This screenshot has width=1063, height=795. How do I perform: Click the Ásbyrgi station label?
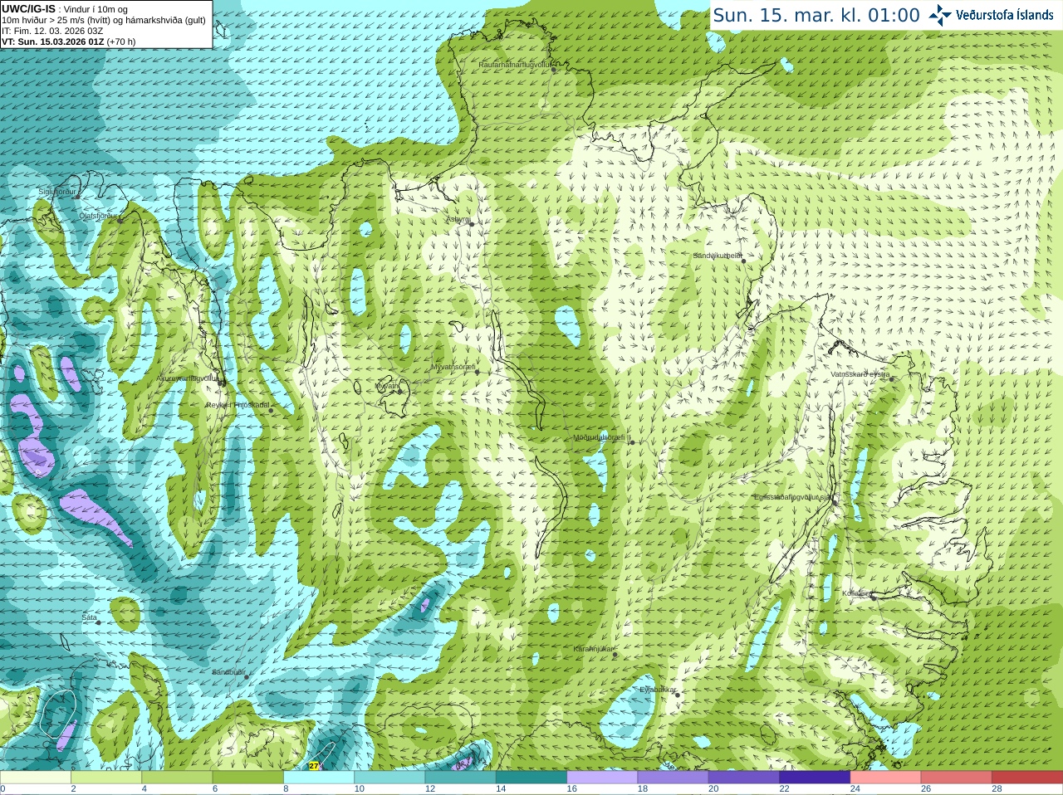(x=458, y=220)
